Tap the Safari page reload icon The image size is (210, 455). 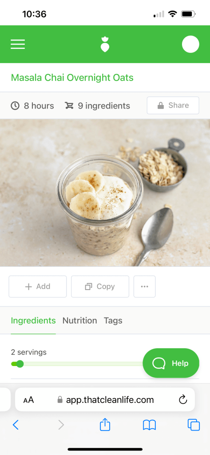[x=183, y=399]
